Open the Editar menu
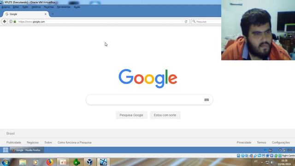Screen dimensions: 295x166 coord(16,7)
